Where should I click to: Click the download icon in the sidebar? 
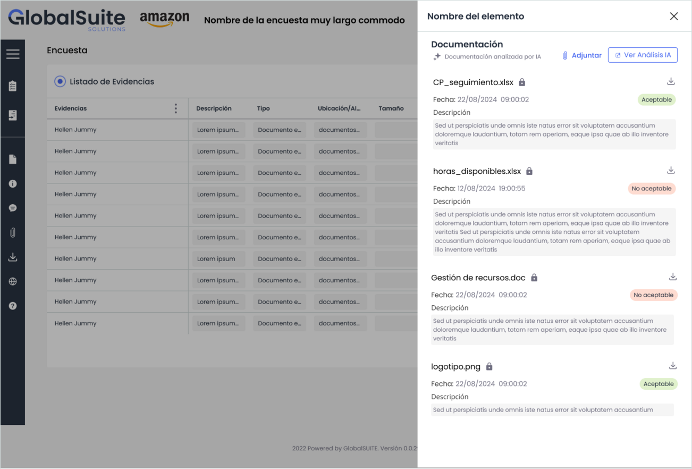pos(13,257)
